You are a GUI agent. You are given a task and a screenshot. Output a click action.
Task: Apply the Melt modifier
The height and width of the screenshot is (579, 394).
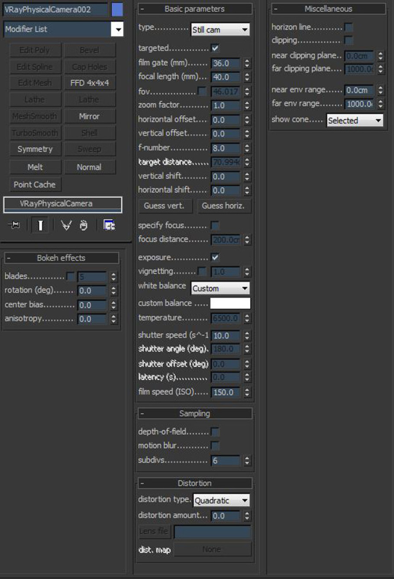(35, 167)
